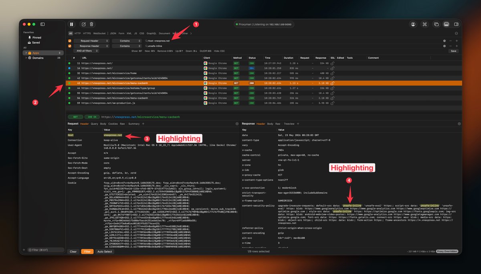The image size is (481, 274).
Task: Toggle the Request Header filter checkbox
Action: coord(70,41)
